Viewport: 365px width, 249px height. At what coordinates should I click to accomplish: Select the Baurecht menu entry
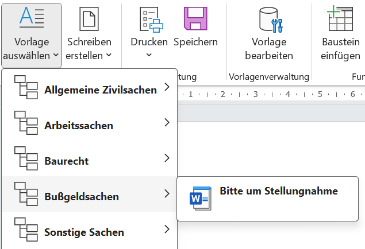(67, 161)
